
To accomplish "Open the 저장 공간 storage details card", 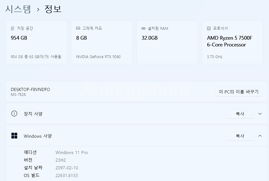I will (36, 42).
